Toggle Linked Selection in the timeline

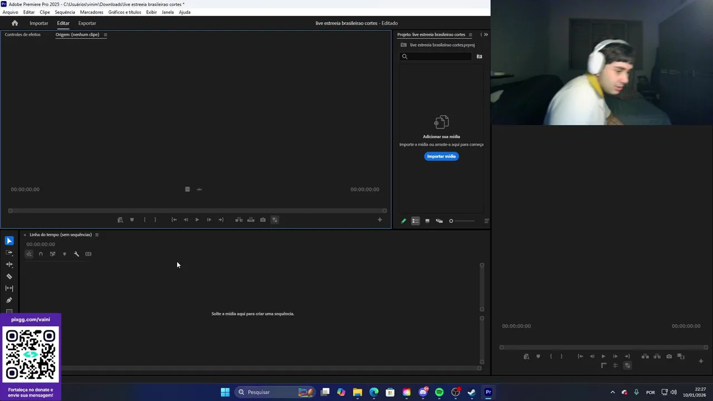[x=52, y=254]
